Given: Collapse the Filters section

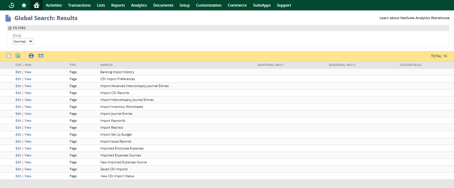Looking at the screenshot, I should click(x=10, y=28).
